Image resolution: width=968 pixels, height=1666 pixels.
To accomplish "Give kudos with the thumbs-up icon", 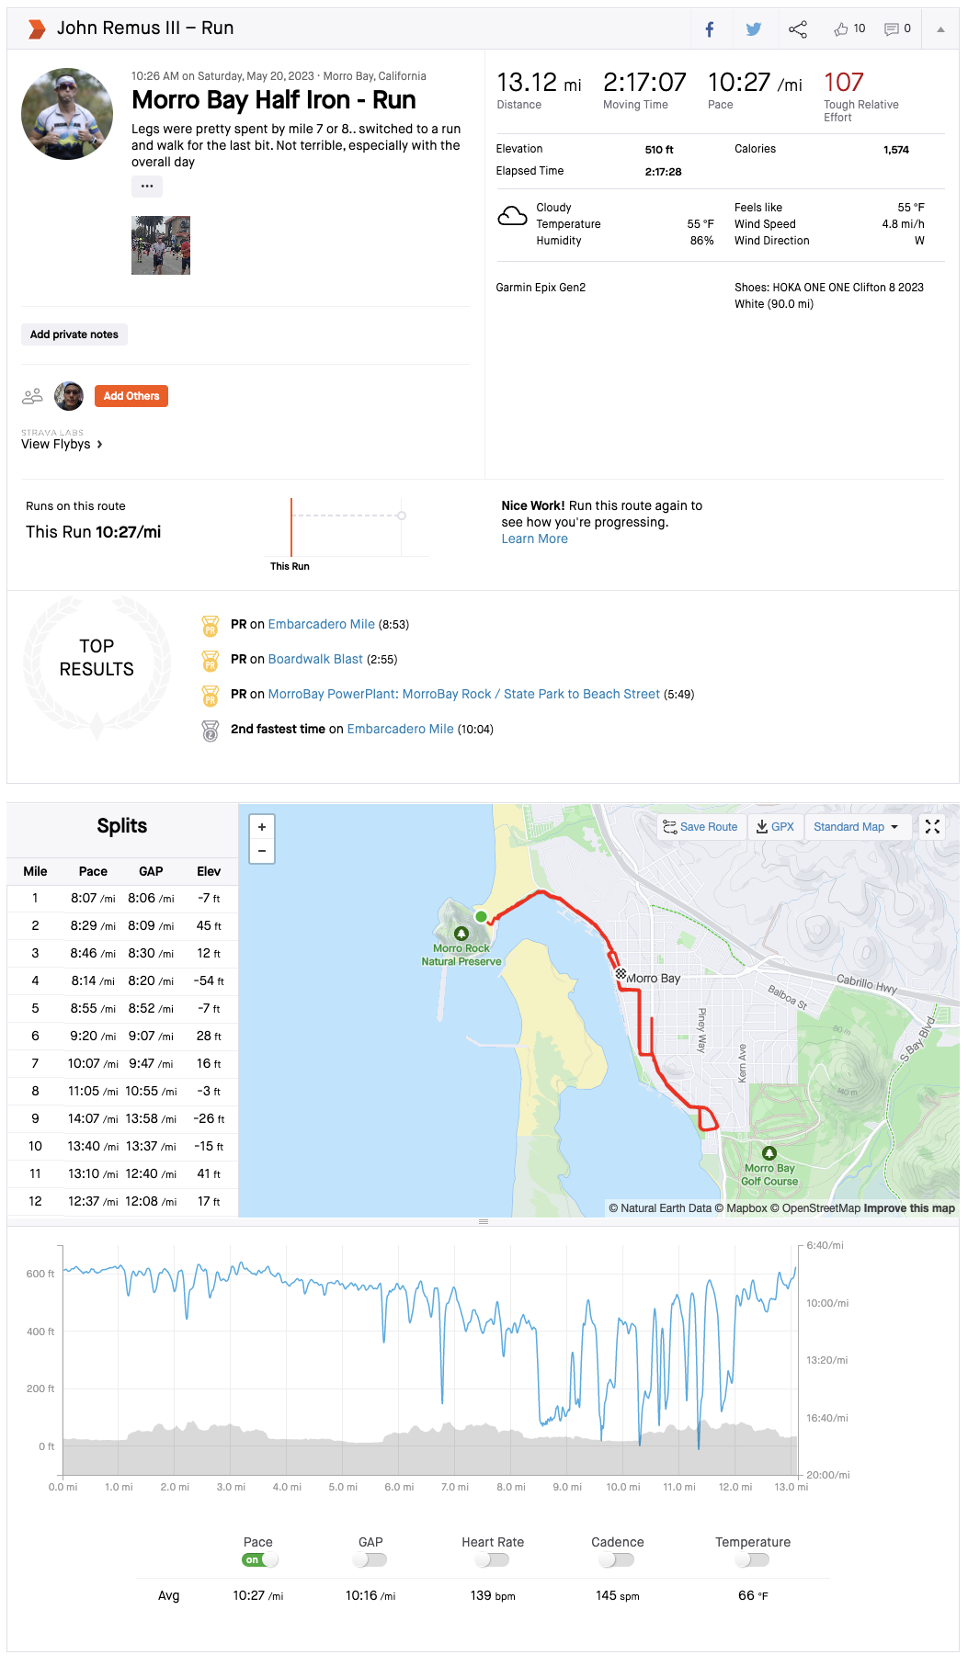I will 841,29.
